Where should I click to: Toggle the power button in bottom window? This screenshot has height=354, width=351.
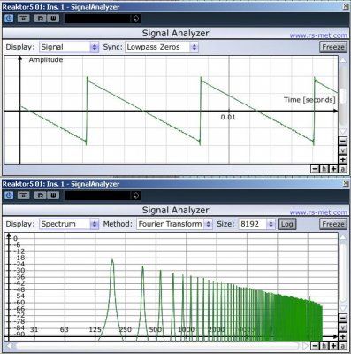(x=9, y=196)
